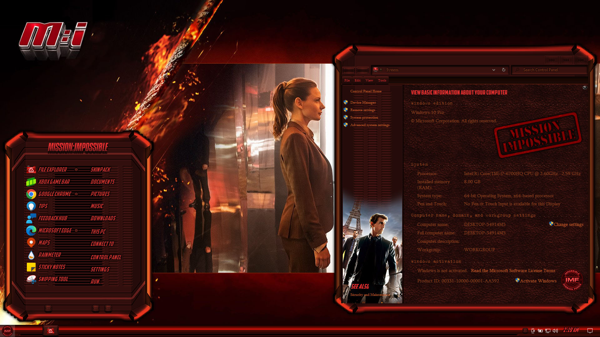Open the action center notification icon
600x337 pixels.
(590, 331)
